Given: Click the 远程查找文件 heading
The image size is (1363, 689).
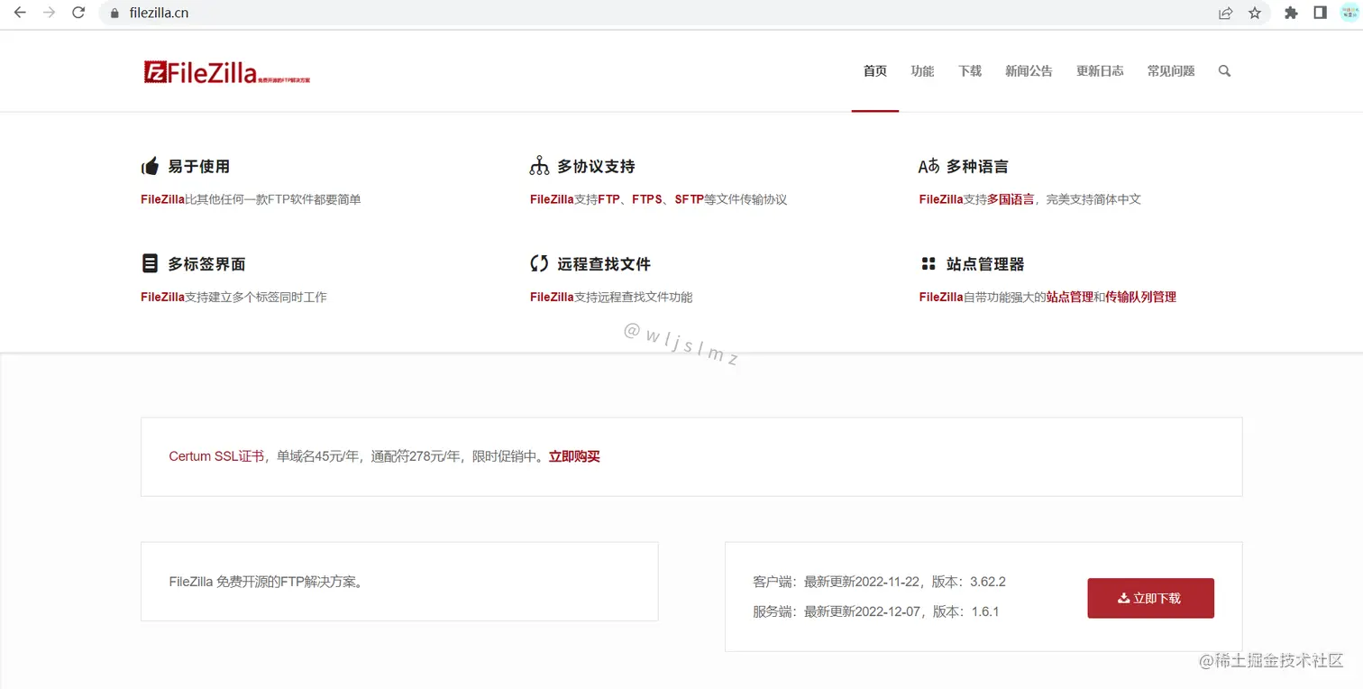Looking at the screenshot, I should point(604,264).
